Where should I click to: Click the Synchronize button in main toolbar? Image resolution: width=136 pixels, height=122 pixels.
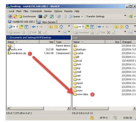(27, 16)
